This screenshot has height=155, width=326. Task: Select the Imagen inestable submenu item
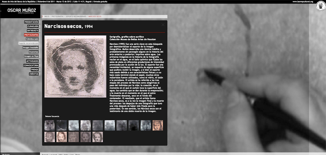(31, 48)
